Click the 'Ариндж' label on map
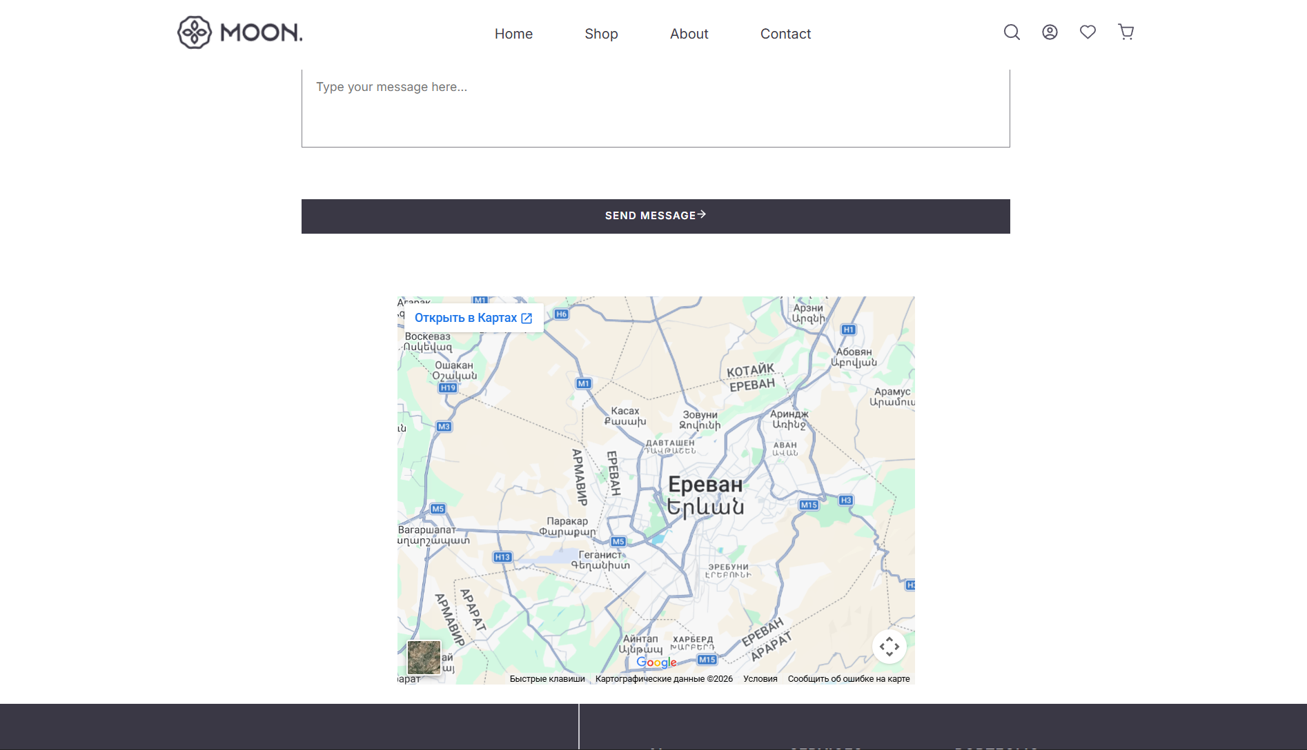The image size is (1307, 750). [x=789, y=414]
